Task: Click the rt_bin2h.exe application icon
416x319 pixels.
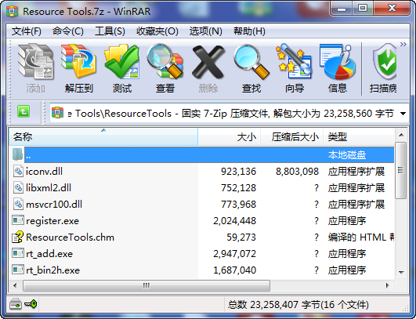Action: coord(18,270)
